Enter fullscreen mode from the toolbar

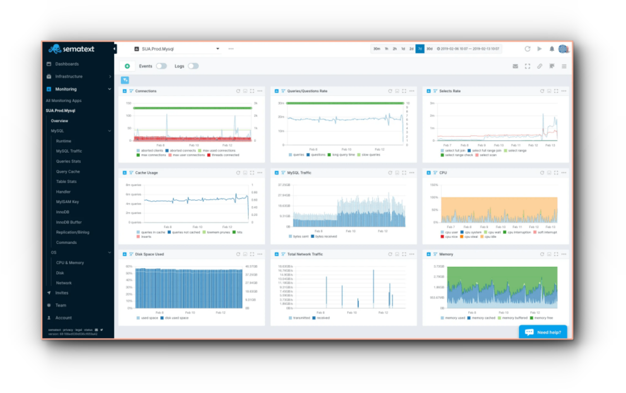pyautogui.click(x=527, y=66)
